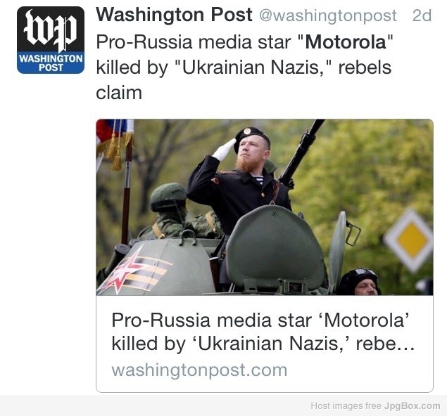Click the Washington Post avatar logo
This screenshot has width=447, height=416.
coord(51,40)
